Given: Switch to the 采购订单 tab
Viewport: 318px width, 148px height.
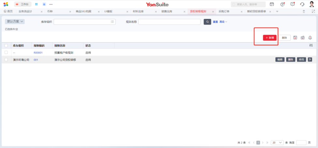Looking at the screenshot, I should [x=224, y=11].
